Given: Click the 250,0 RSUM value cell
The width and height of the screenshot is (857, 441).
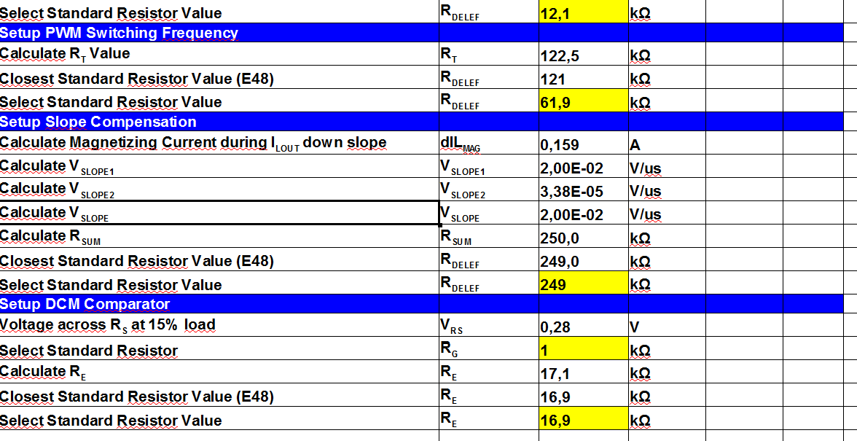Looking at the screenshot, I should 583,237.
